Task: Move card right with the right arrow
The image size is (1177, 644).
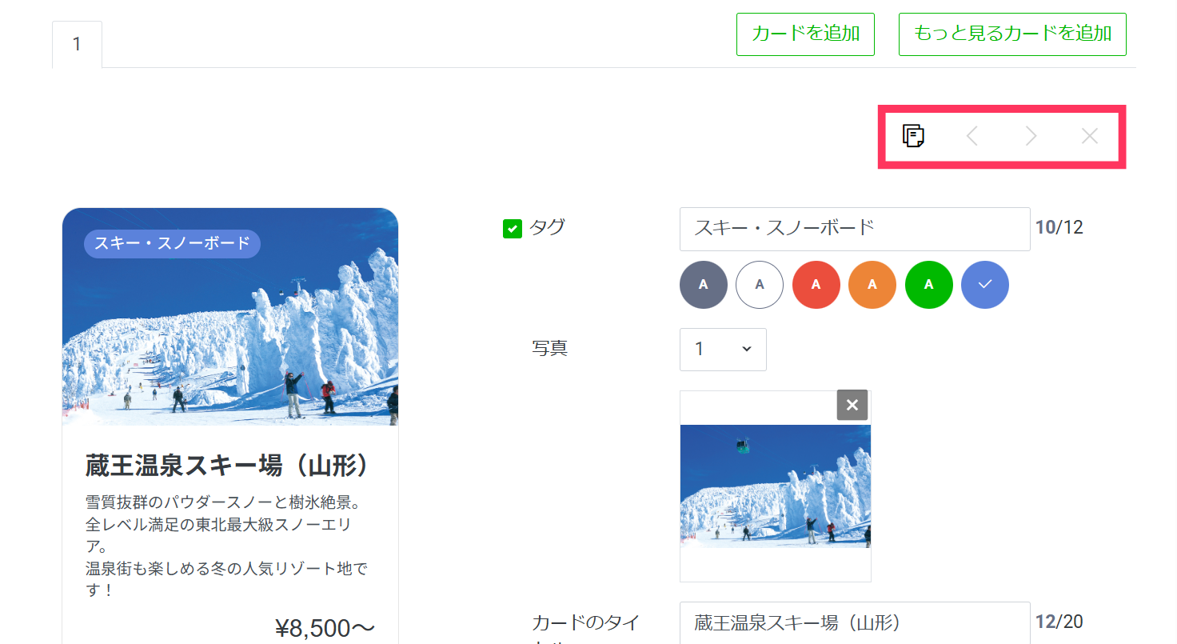Action: coord(1031,136)
